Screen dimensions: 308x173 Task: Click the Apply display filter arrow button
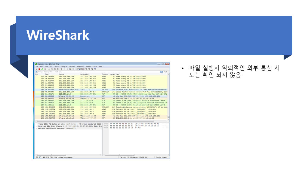161,72
